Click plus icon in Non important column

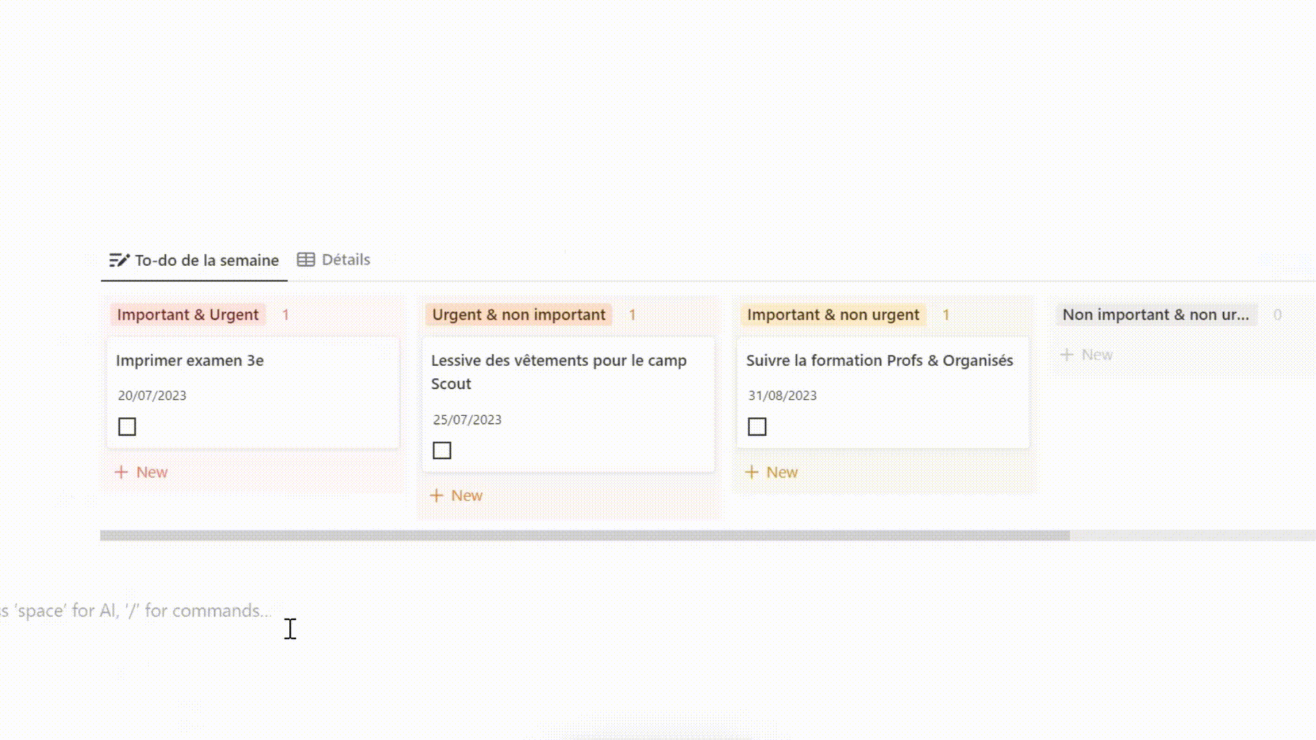coord(1067,355)
